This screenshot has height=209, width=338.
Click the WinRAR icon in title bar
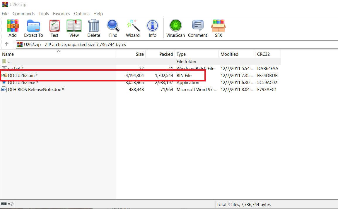[5, 4]
